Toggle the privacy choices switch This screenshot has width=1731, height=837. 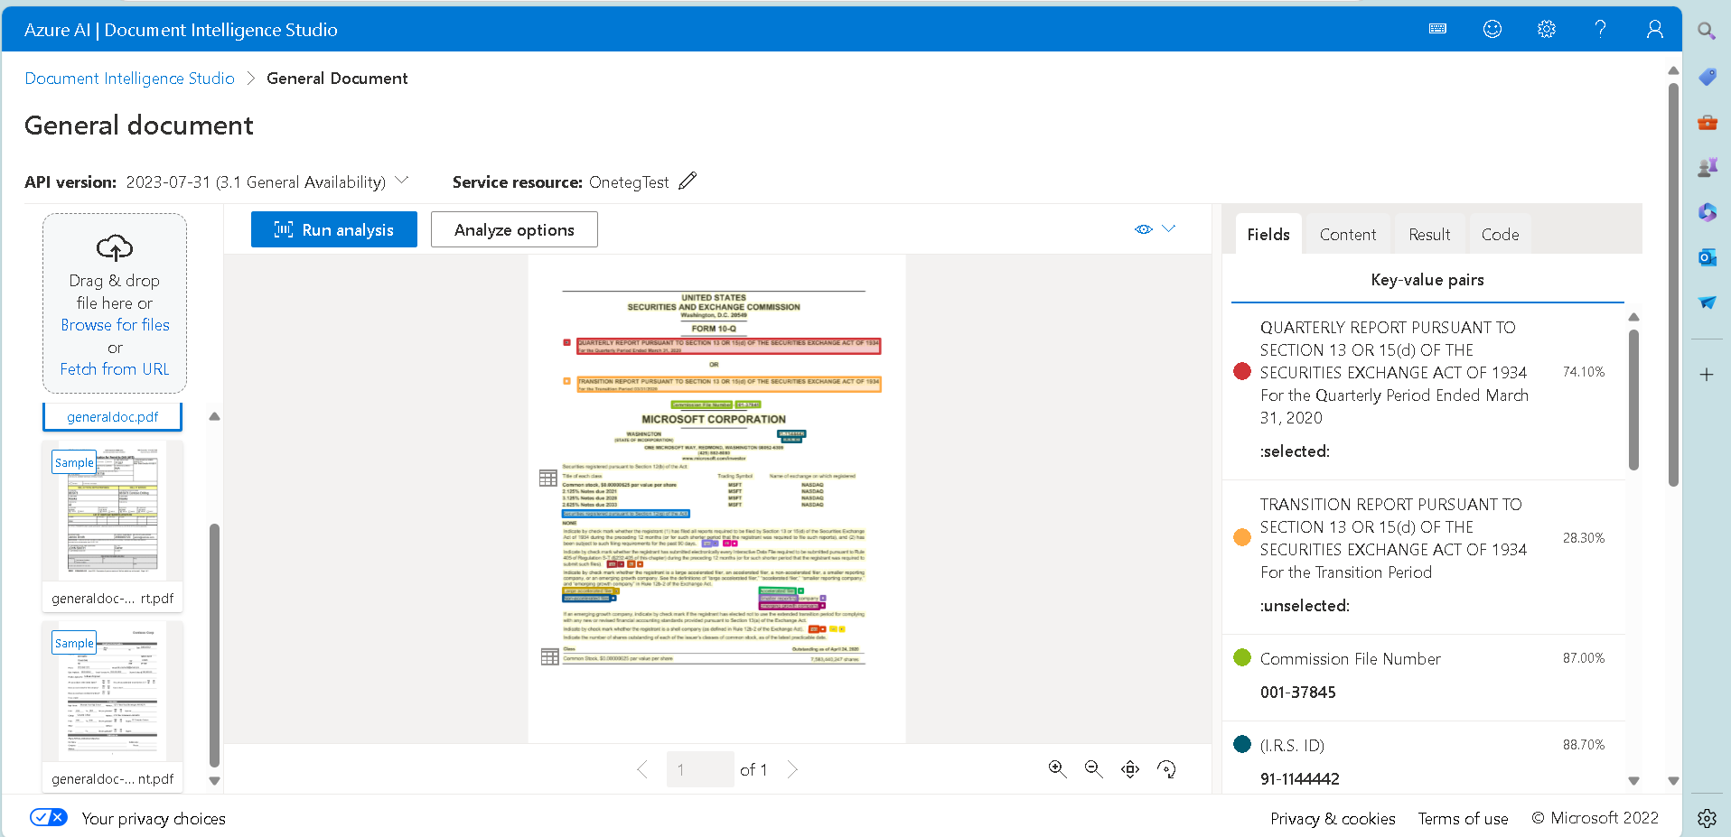[48, 817]
